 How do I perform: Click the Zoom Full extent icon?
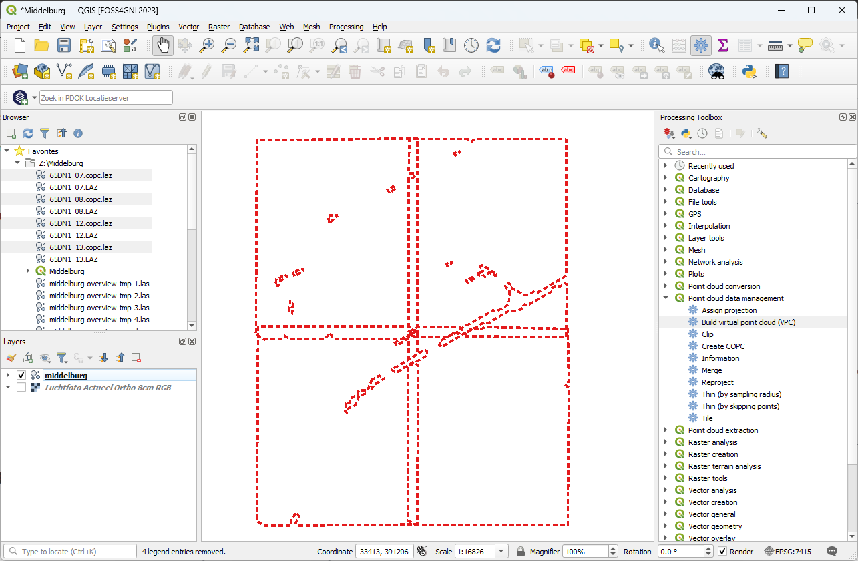click(250, 46)
